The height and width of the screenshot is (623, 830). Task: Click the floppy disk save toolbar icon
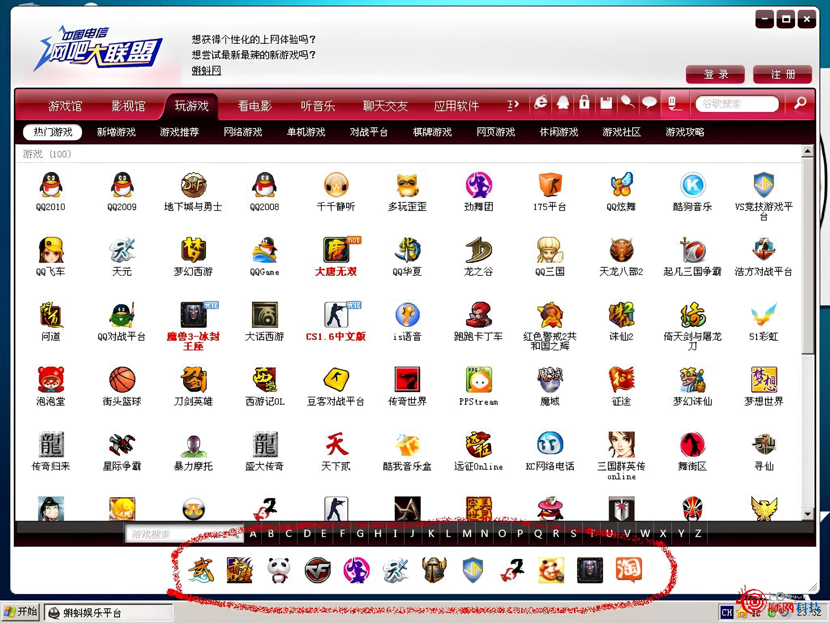point(606,103)
